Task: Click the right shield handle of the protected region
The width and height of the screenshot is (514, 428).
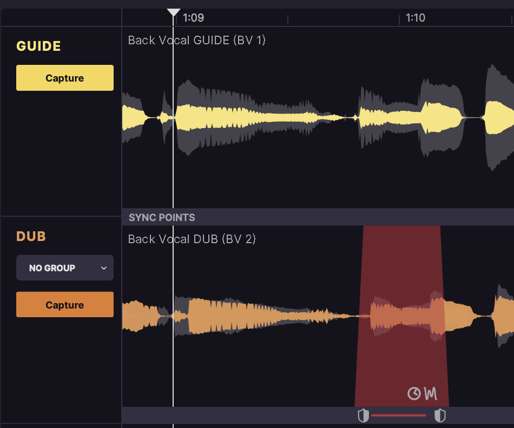Action: tap(440, 416)
